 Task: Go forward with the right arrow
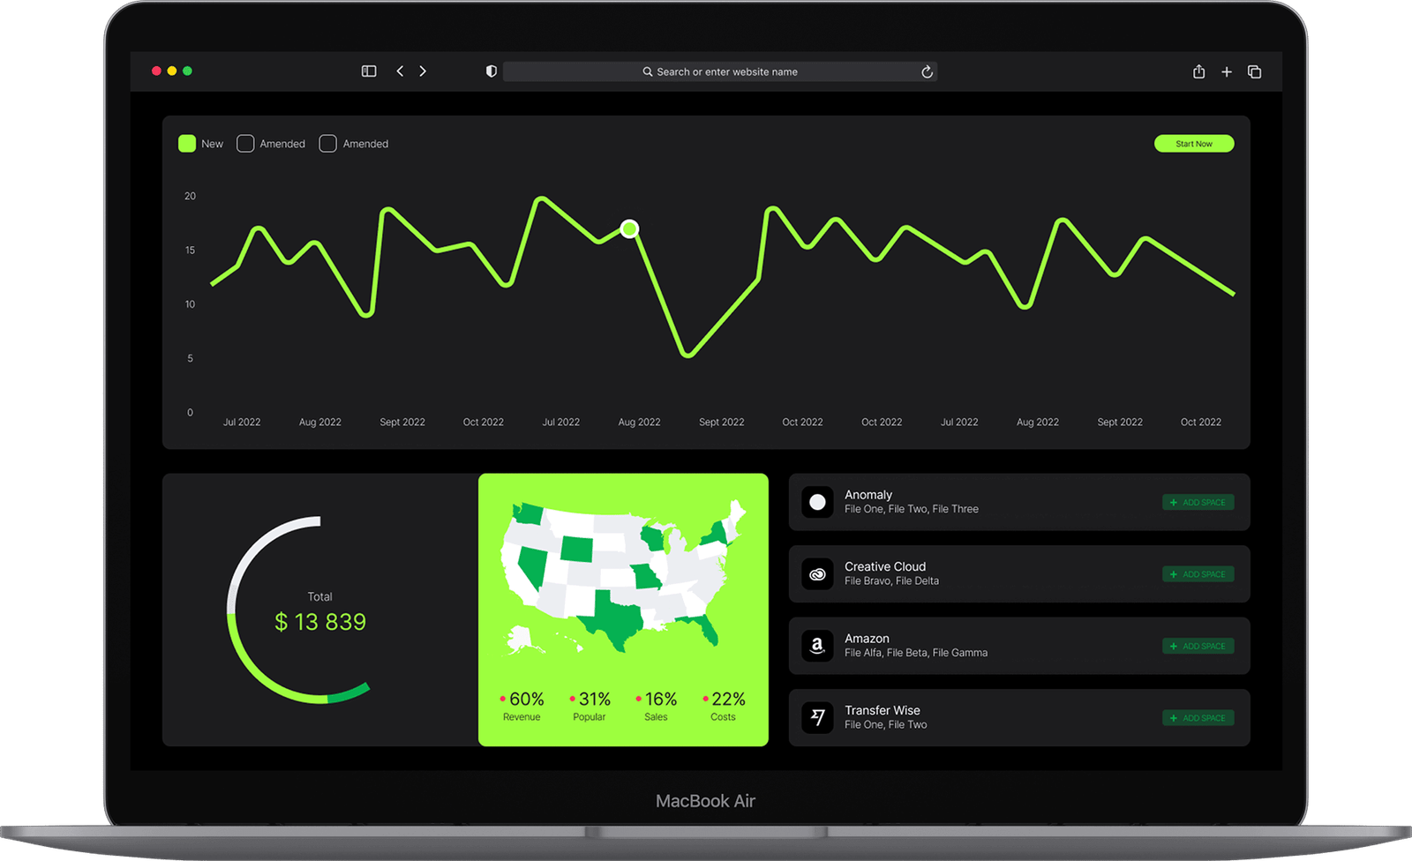tap(423, 71)
